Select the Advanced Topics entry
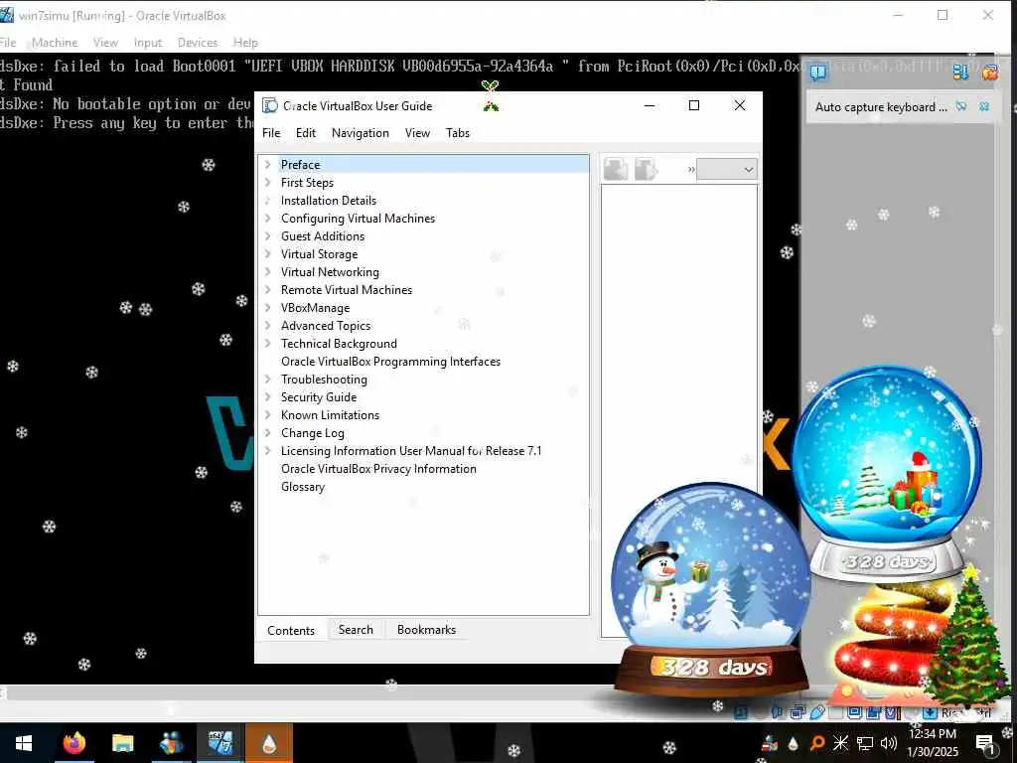Image resolution: width=1017 pixels, height=763 pixels. coord(326,326)
